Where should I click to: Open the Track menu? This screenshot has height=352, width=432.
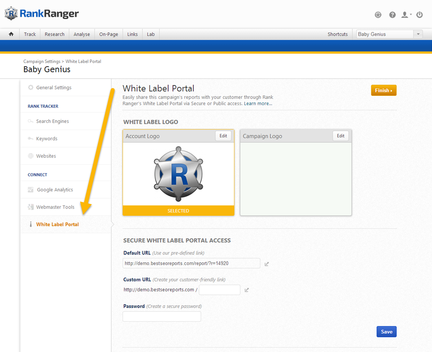(30, 34)
